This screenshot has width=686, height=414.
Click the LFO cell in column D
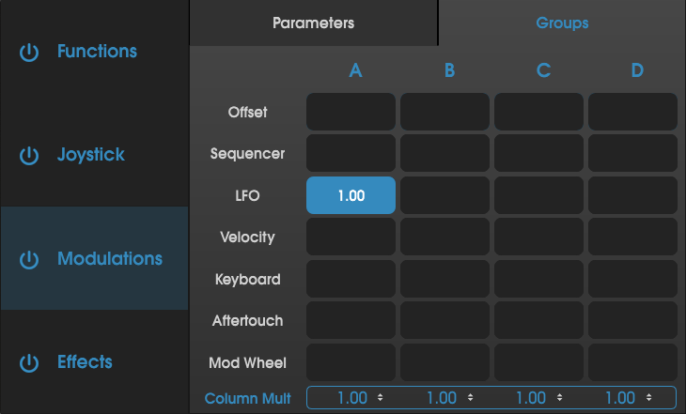point(633,195)
